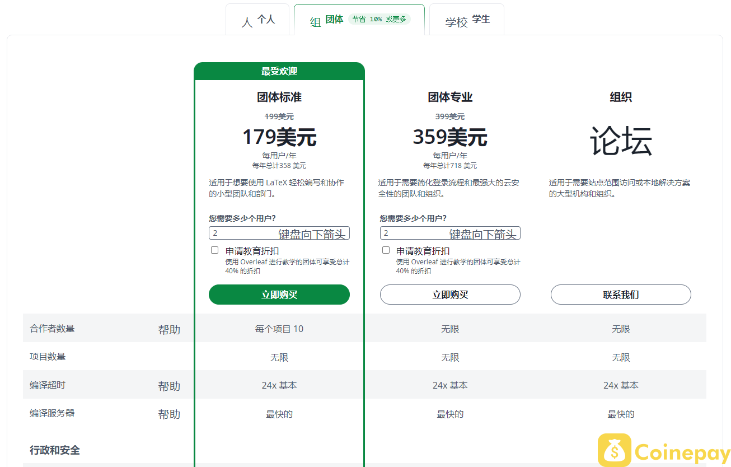This screenshot has height=467, width=731.
Task: Click 每年总计718 美元 text
Action: tap(450, 166)
